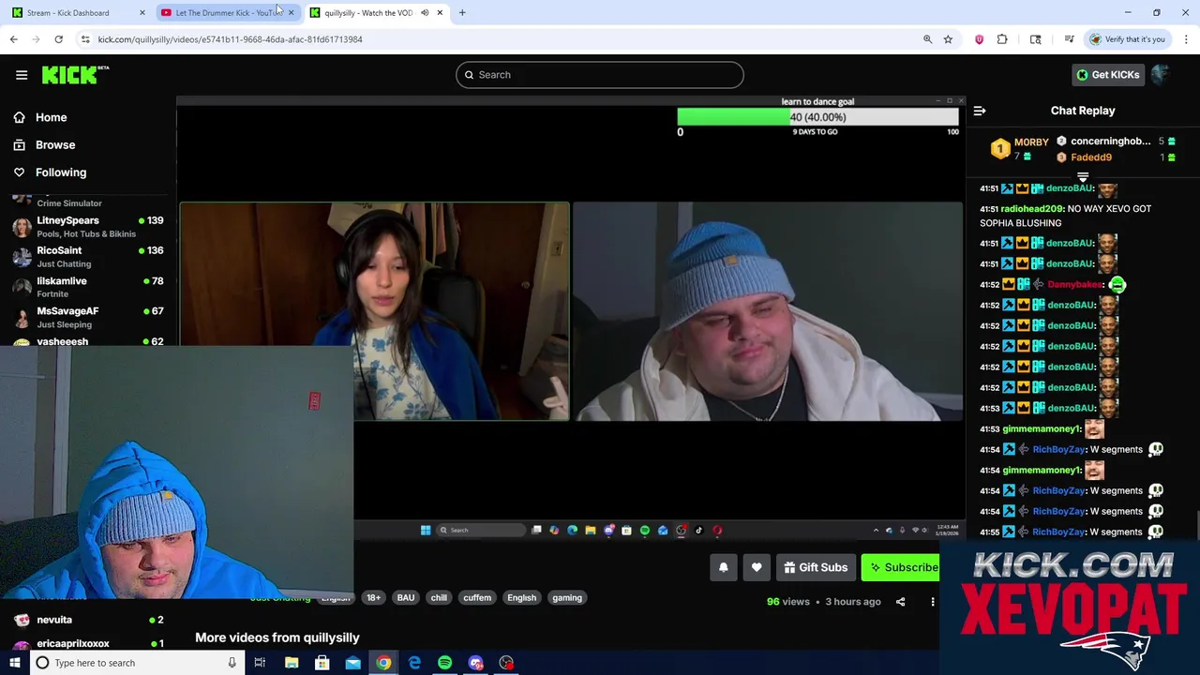Expand the gifter leaderboard chevron
This screenshot has height=675, width=1200.
[1083, 176]
